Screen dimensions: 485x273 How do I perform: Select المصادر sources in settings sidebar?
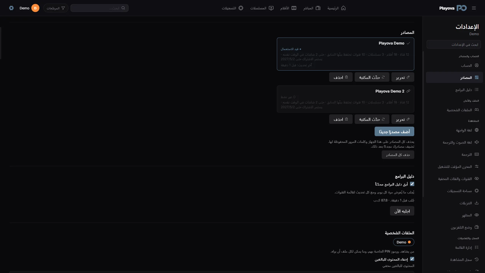click(x=454, y=78)
